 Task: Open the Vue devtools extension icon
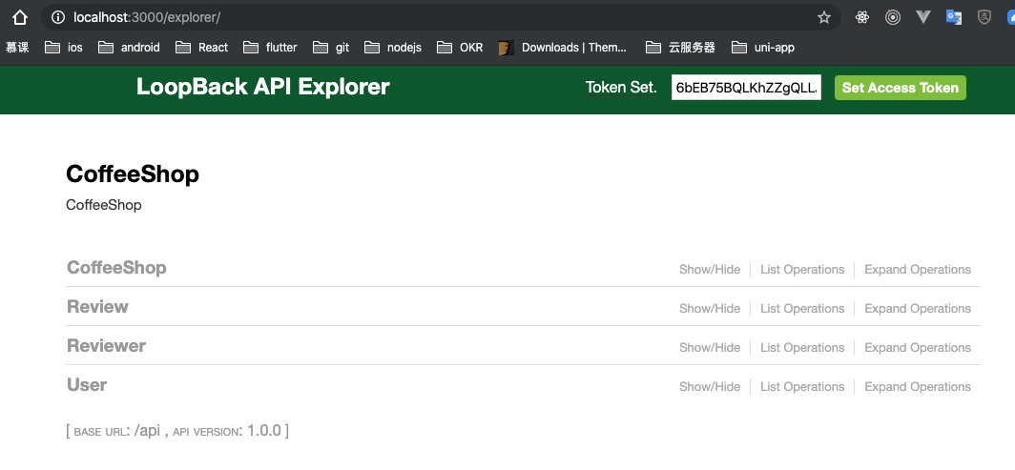pos(923,17)
